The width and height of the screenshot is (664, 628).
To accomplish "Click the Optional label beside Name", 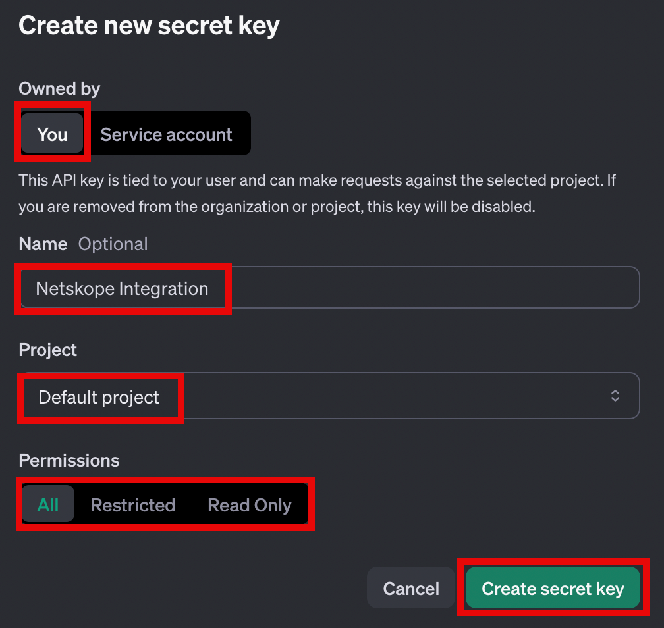I will coord(113,244).
